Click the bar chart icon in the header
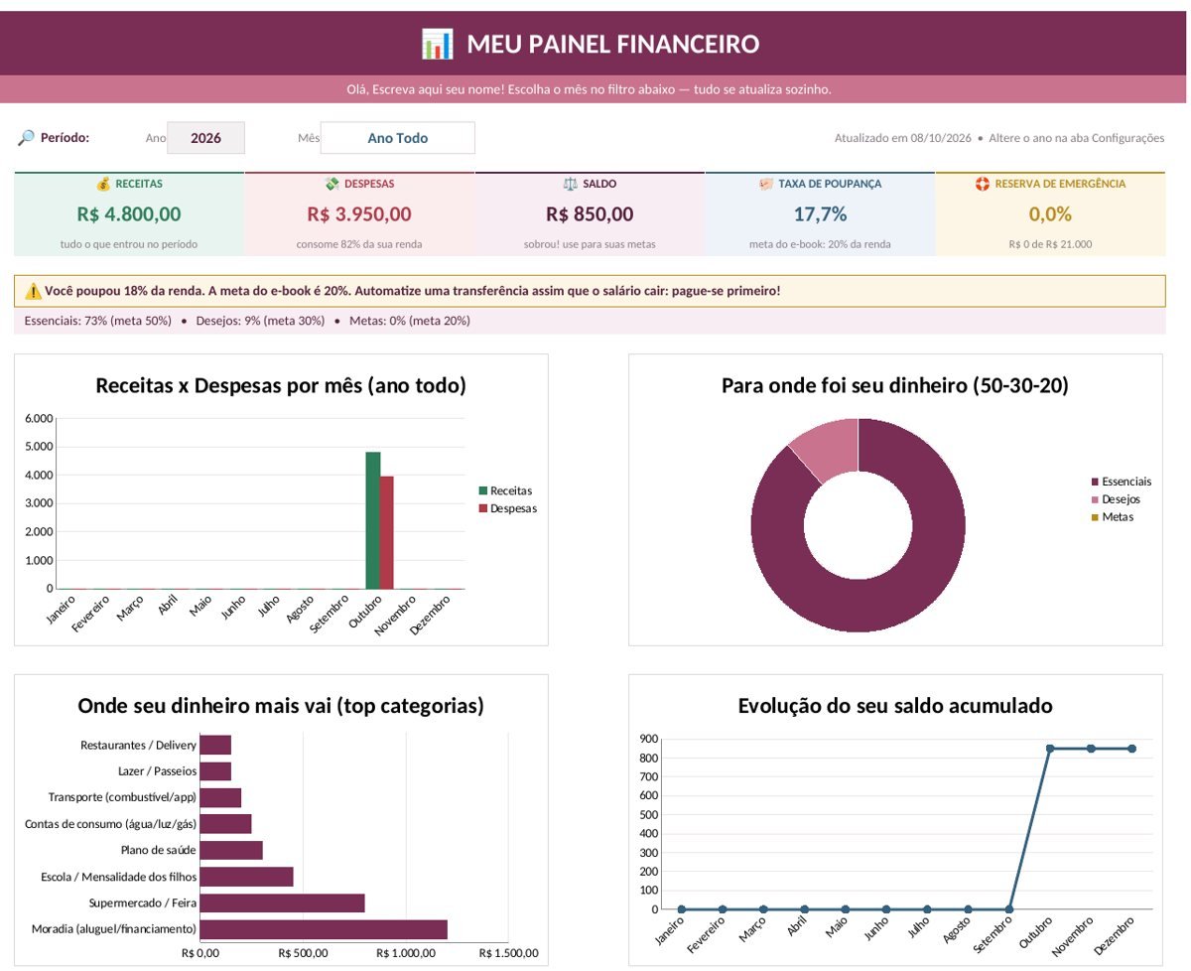Image resolution: width=1191 pixels, height=971 pixels. [x=437, y=44]
